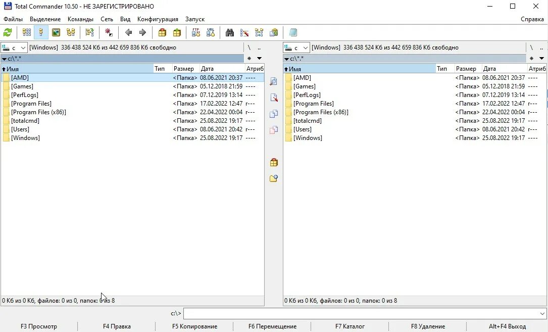Open the Конфигурация menu

coord(158,19)
